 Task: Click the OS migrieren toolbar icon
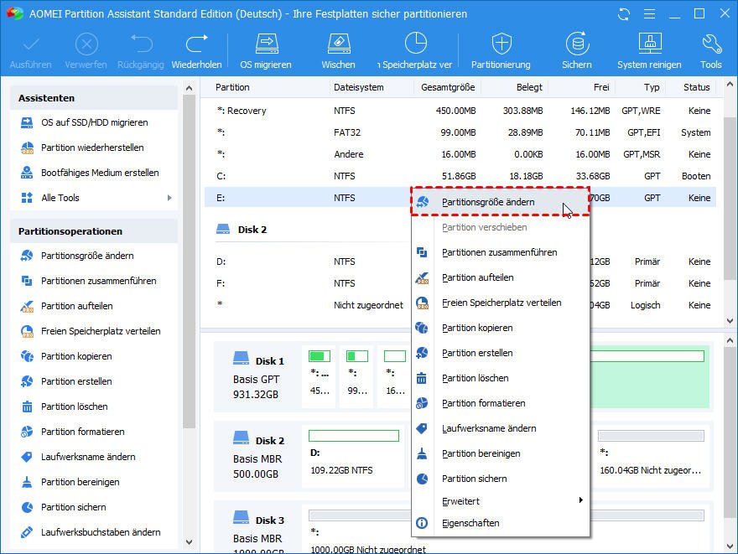pos(266,50)
